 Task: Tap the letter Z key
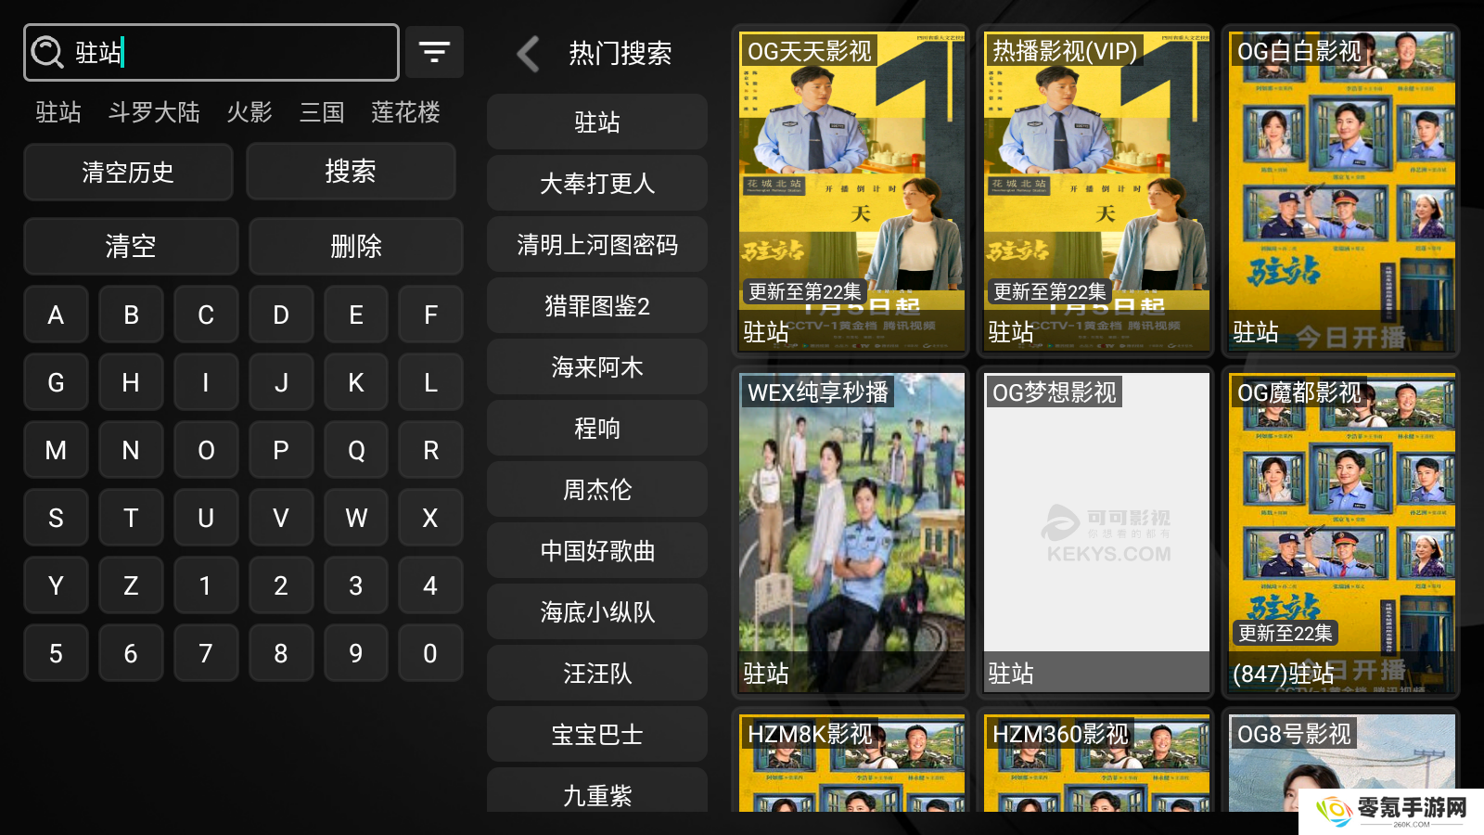click(131, 585)
